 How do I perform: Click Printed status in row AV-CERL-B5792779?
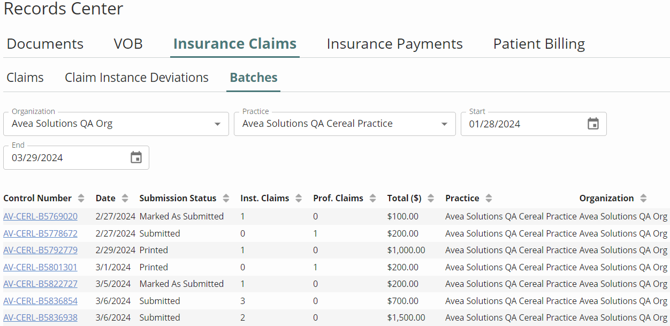pos(154,250)
